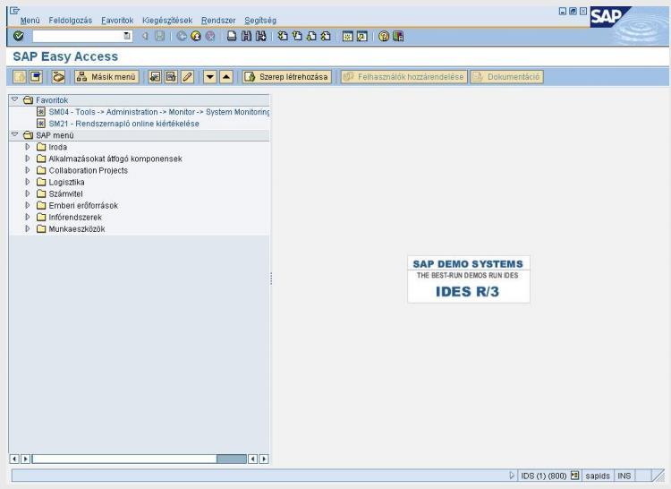Click the SAP Menu toolbar icon

[36, 77]
